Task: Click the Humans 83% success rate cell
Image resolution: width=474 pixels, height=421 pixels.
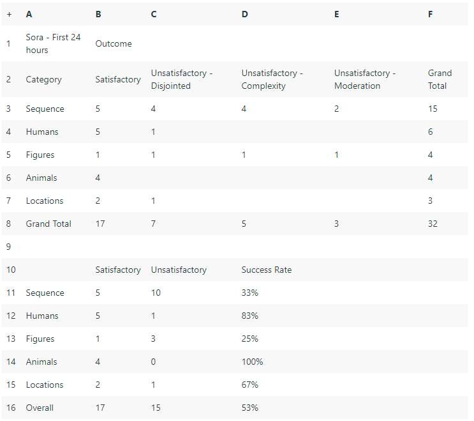Action: pyautogui.click(x=249, y=316)
